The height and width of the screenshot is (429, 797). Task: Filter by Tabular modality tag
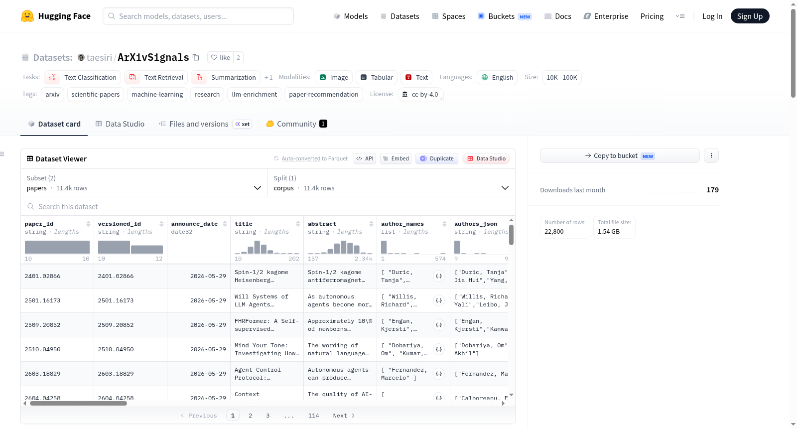click(377, 77)
